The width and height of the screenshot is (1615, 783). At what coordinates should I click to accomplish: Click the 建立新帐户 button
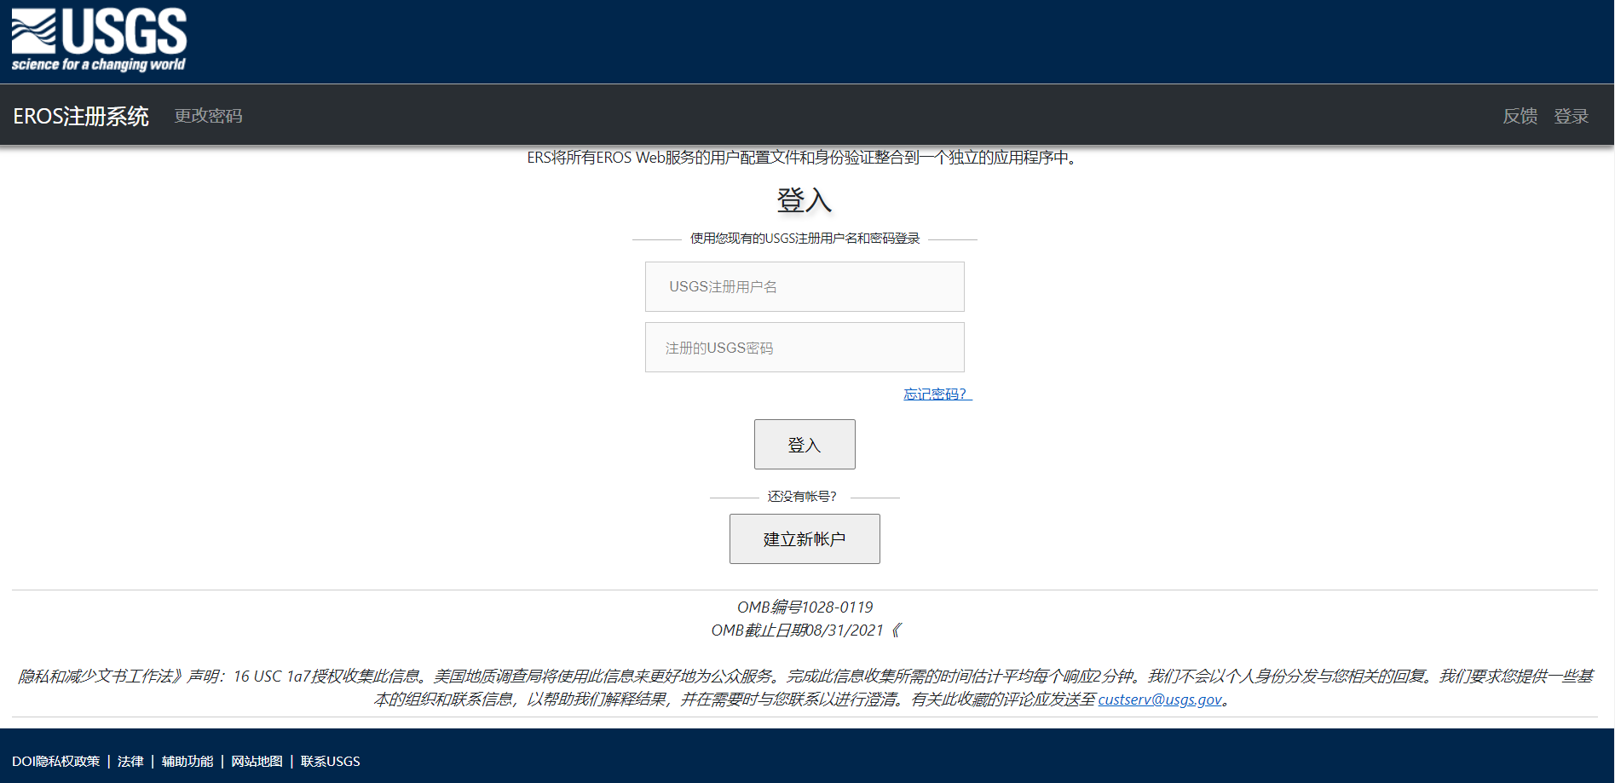(804, 538)
